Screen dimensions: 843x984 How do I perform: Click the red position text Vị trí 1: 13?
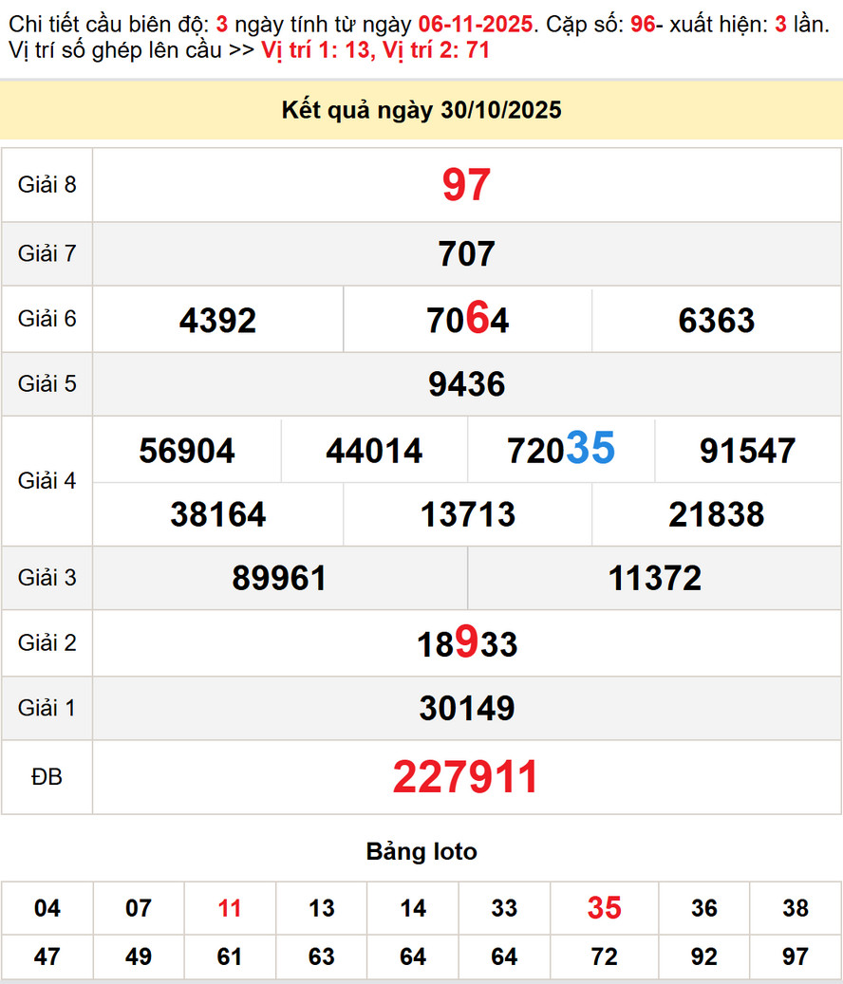pyautogui.click(x=313, y=50)
